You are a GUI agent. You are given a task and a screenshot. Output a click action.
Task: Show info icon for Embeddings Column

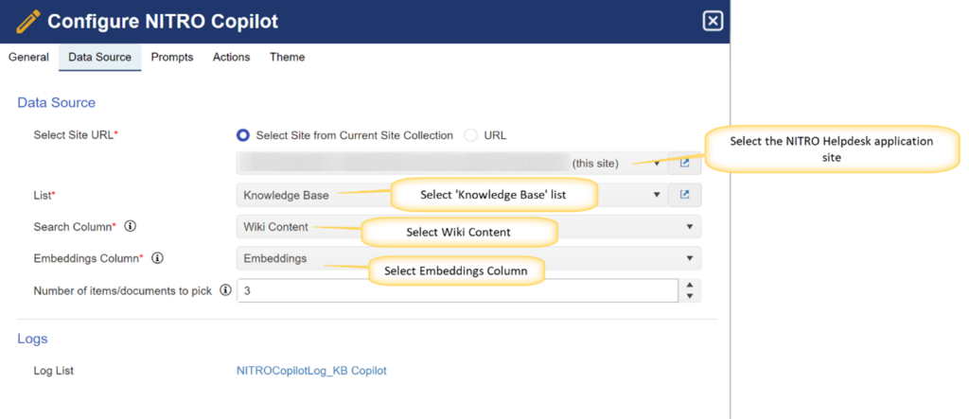click(x=157, y=258)
